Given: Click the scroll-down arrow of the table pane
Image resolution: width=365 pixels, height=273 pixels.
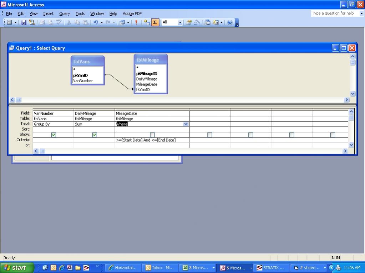Looking at the screenshot, I should (x=353, y=94).
